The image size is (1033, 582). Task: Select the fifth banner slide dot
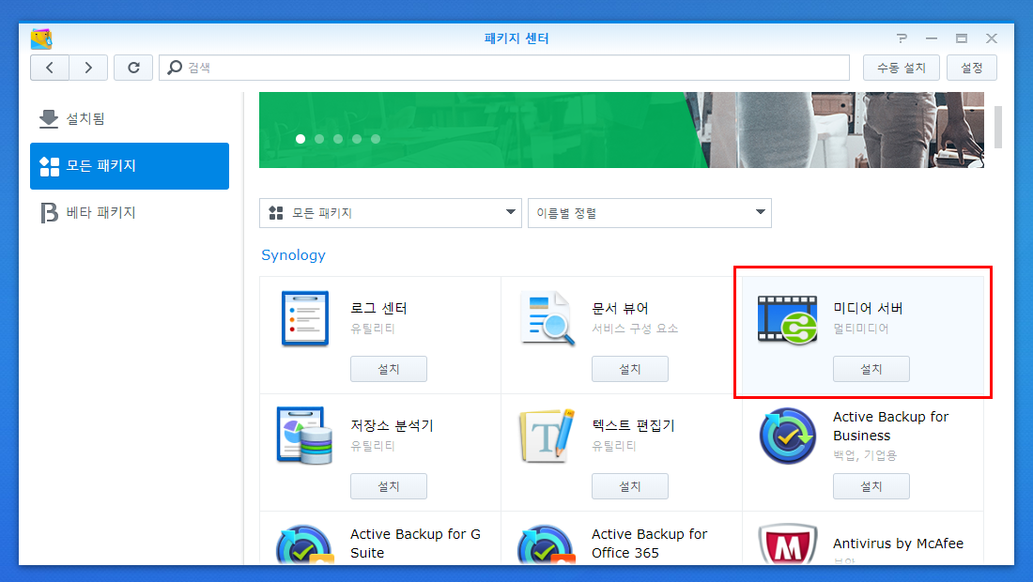[376, 139]
